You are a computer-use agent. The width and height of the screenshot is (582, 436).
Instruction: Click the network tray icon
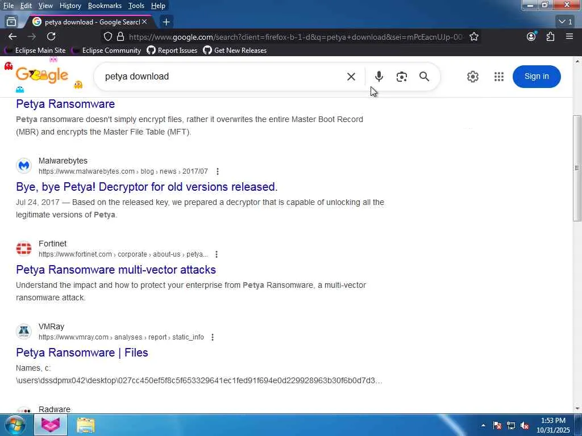(x=511, y=425)
